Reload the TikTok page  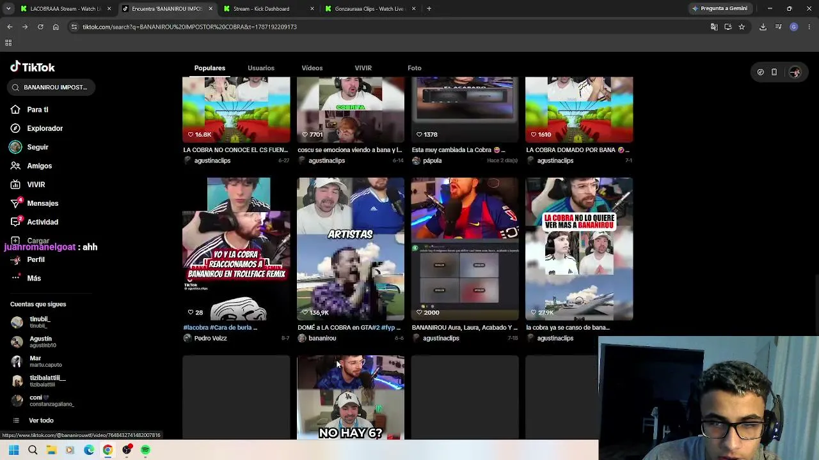click(40, 27)
